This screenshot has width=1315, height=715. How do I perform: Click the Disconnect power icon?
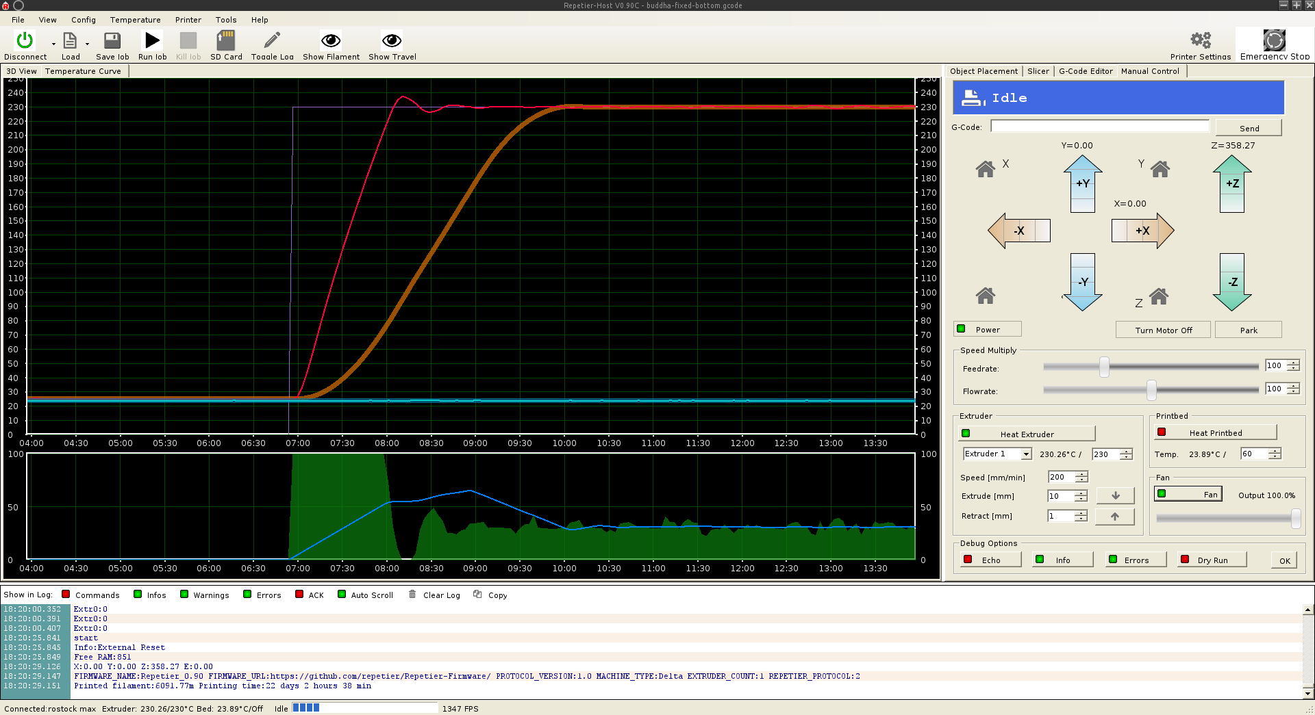point(25,40)
